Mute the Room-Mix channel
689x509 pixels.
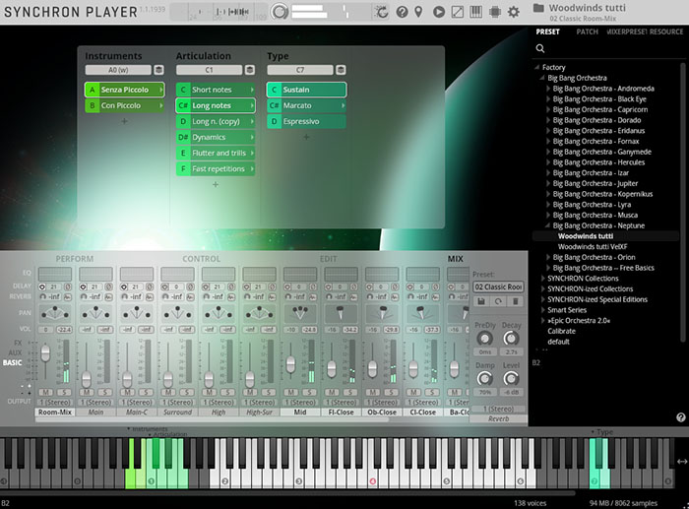click(x=45, y=392)
